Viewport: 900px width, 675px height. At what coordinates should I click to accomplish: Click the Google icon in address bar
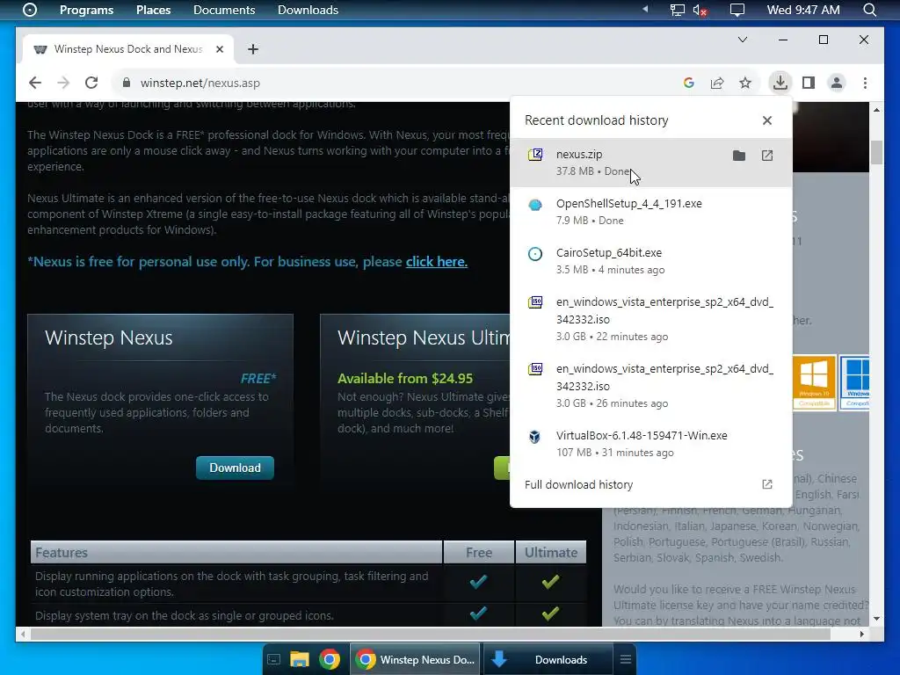(x=689, y=83)
